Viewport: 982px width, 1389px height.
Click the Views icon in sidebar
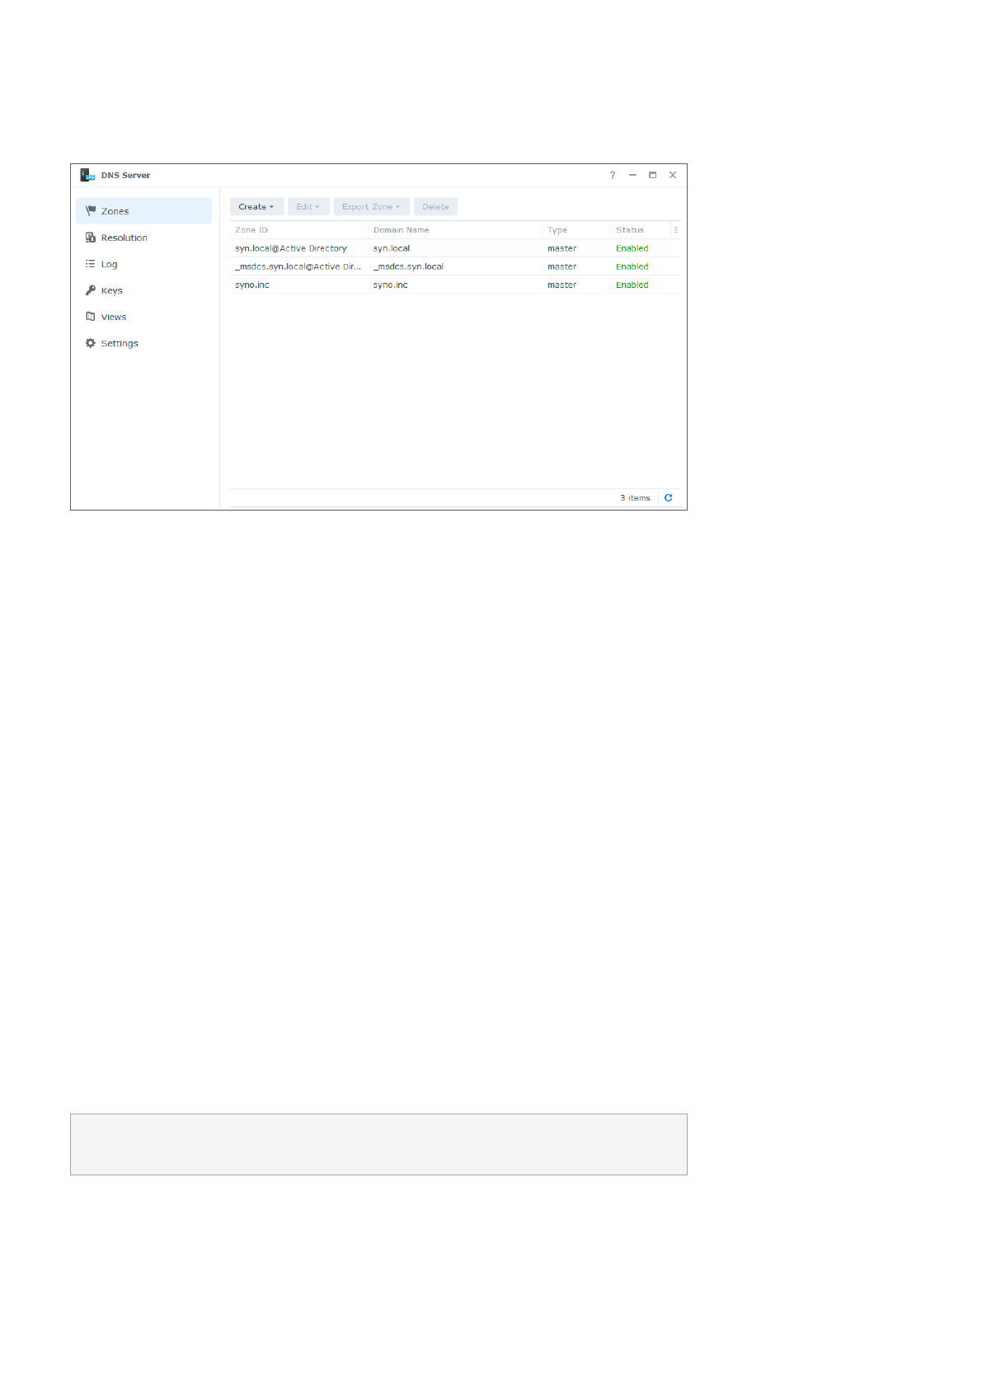(91, 317)
